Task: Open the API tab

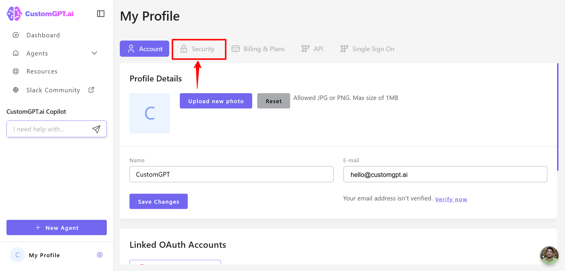Action: click(312, 49)
